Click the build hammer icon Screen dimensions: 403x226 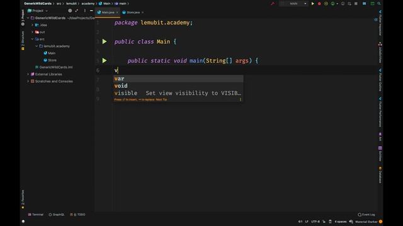[x=273, y=4]
